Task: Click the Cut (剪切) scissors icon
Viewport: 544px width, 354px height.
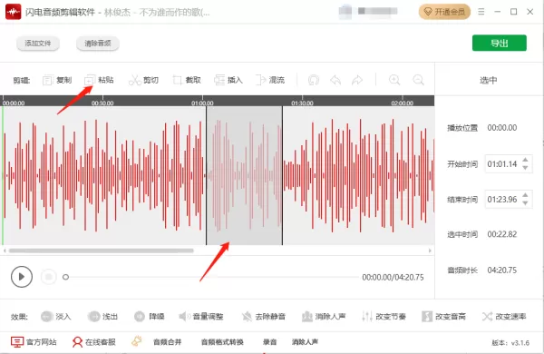Action: point(134,80)
